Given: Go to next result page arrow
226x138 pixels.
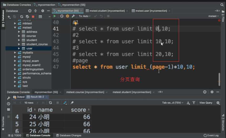Looking at the screenshot, I should click(38, 103).
